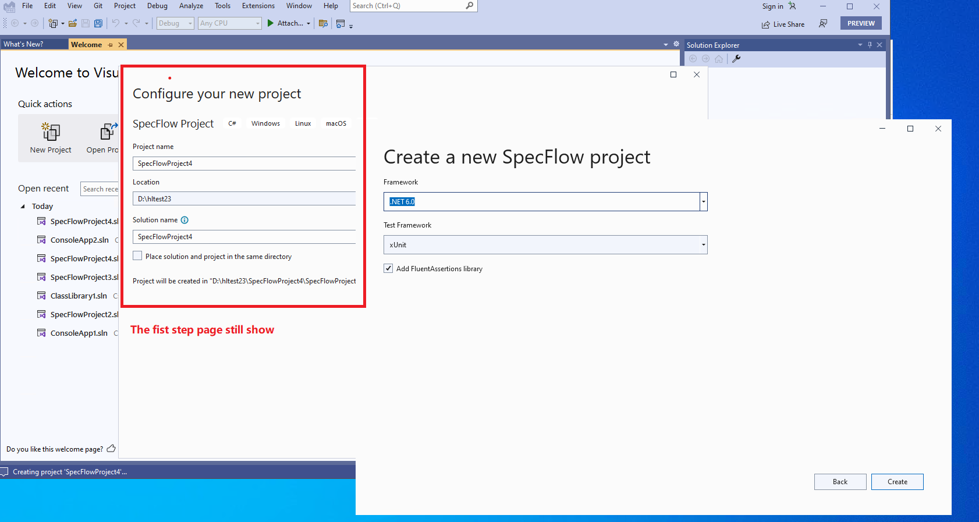Close the Welcome tab

pos(121,45)
